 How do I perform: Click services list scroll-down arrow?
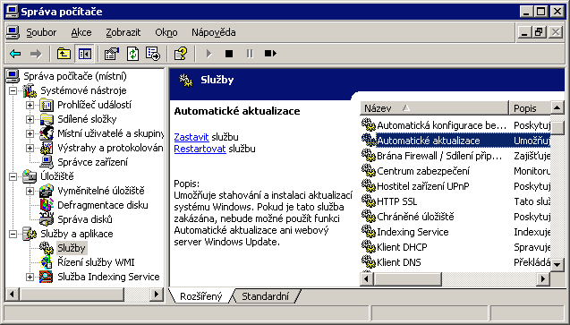pyautogui.click(x=557, y=265)
